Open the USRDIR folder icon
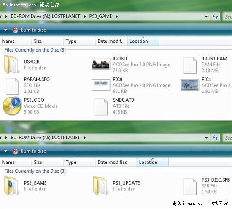232x209 pixels. 11,65
